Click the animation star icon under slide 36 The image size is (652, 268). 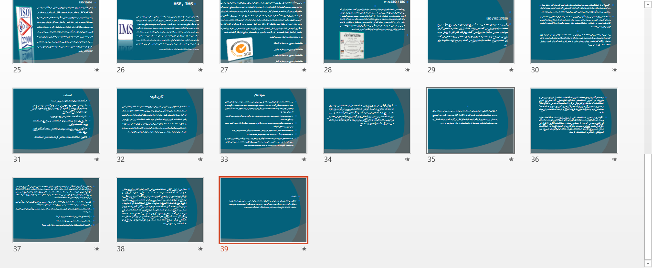615,159
